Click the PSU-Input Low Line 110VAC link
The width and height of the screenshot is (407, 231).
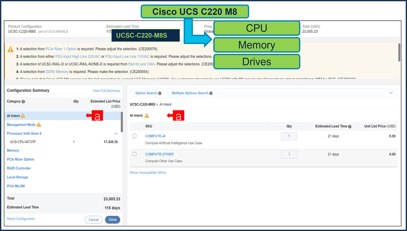point(128,57)
